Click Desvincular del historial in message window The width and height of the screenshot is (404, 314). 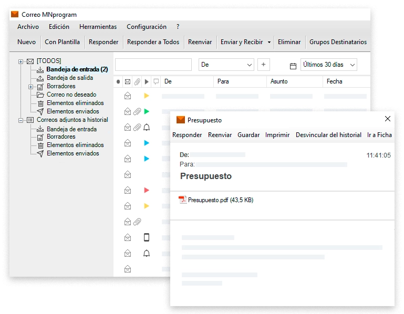pos(328,135)
